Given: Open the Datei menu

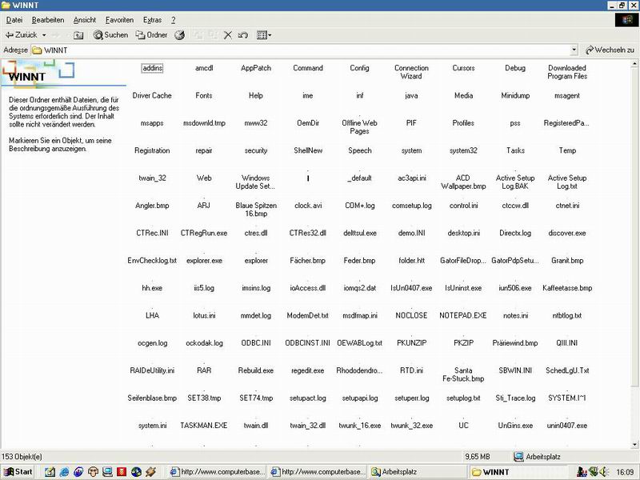Looking at the screenshot, I should [x=14, y=20].
